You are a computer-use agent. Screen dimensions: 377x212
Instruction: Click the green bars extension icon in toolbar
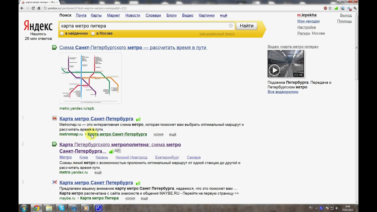pyautogui.click(x=337, y=8)
